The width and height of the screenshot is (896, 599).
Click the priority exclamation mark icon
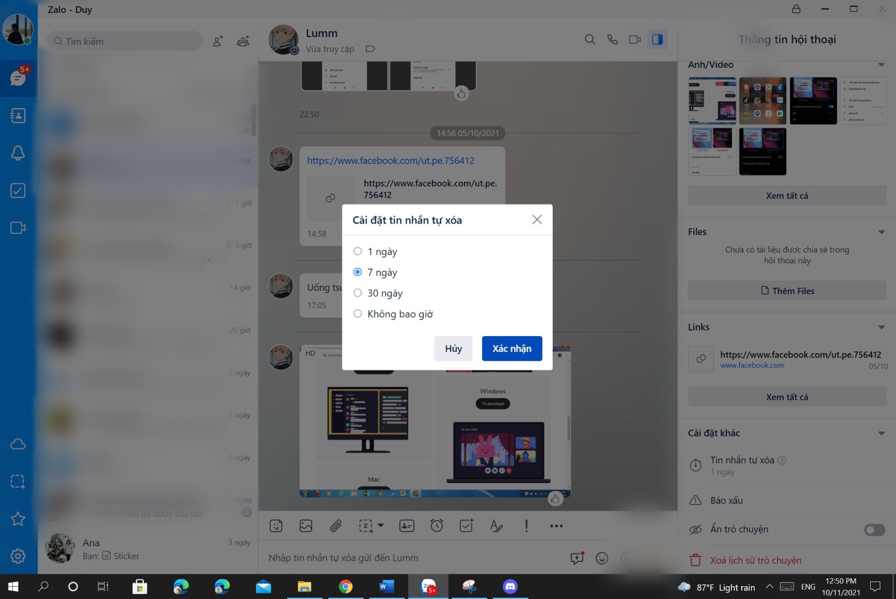click(x=526, y=526)
